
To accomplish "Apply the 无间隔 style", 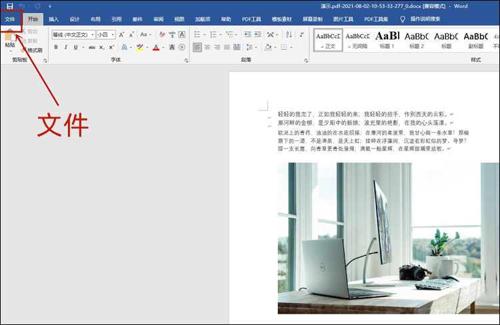I will (358, 40).
